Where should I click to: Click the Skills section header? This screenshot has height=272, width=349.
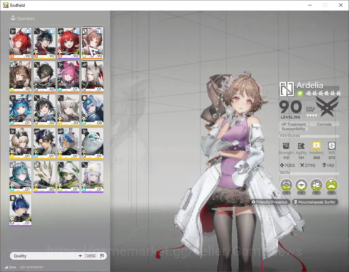(285, 173)
